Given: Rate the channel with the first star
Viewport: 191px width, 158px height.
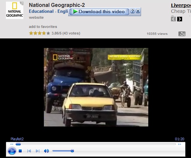Looking at the screenshot, I should point(31,33).
